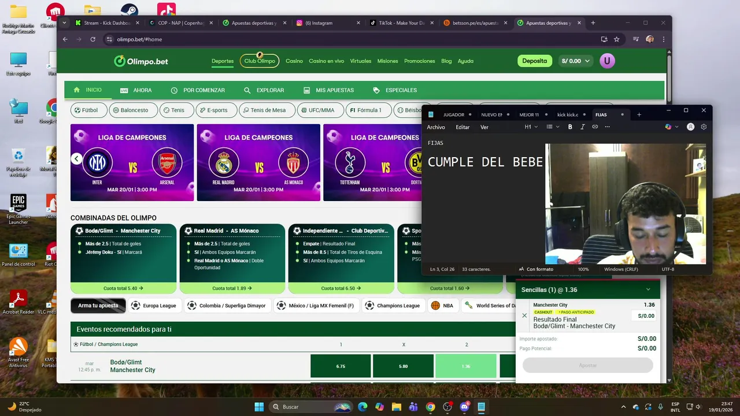
Task: Open the Ver menu in Notepad
Action: coord(484,127)
